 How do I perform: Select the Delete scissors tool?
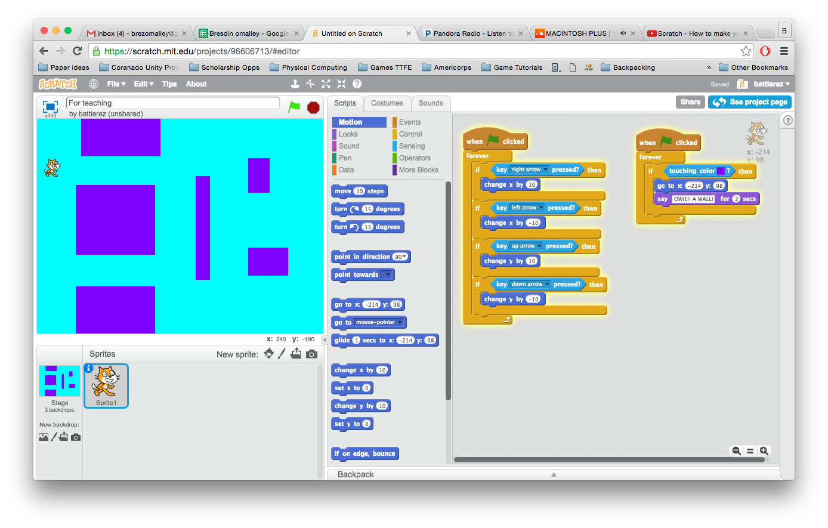point(310,84)
